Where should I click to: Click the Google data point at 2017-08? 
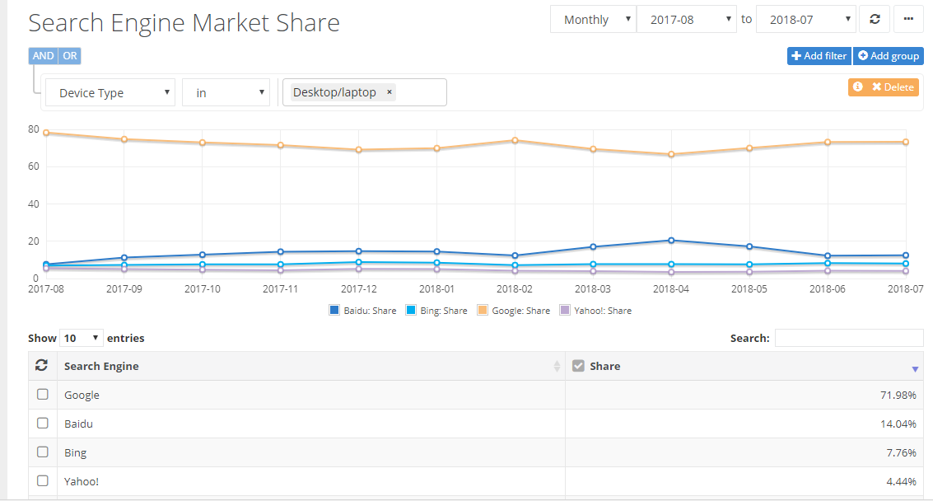46,133
